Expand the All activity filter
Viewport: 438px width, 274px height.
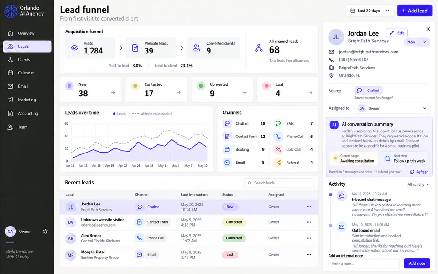coord(418,184)
